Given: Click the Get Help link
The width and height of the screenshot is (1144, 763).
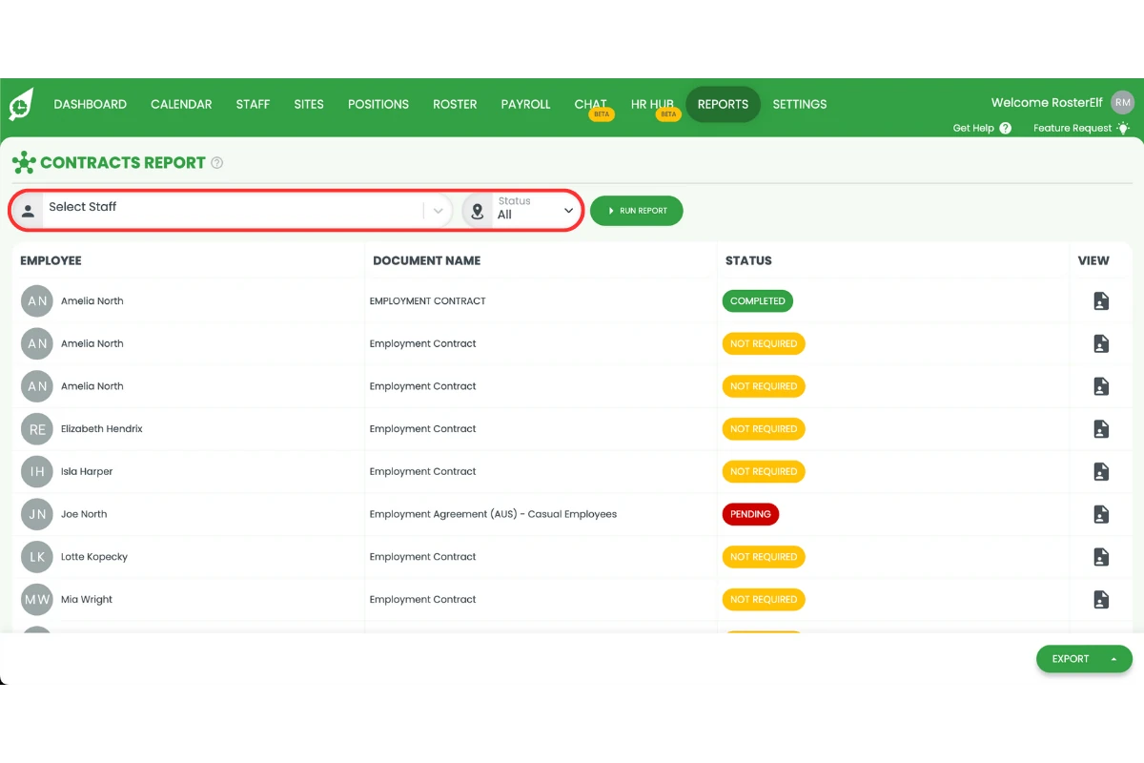Looking at the screenshot, I should tap(973, 128).
